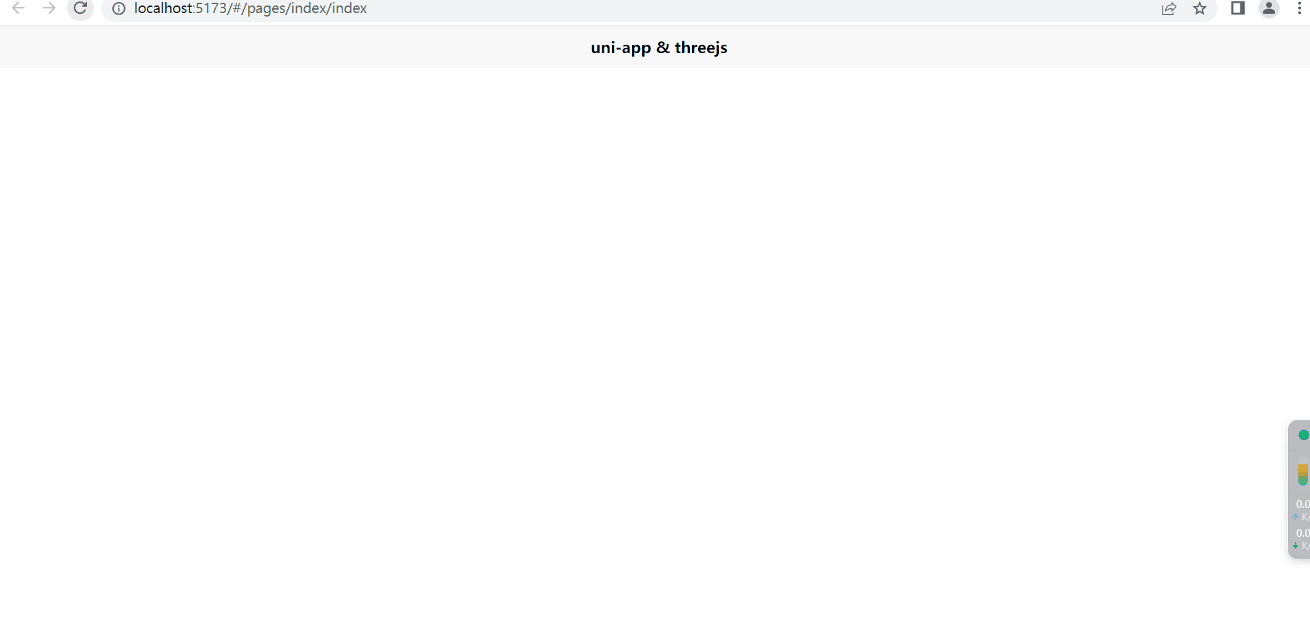Open the browser three-dot menu
The image size is (1310, 629).
tap(1299, 8)
